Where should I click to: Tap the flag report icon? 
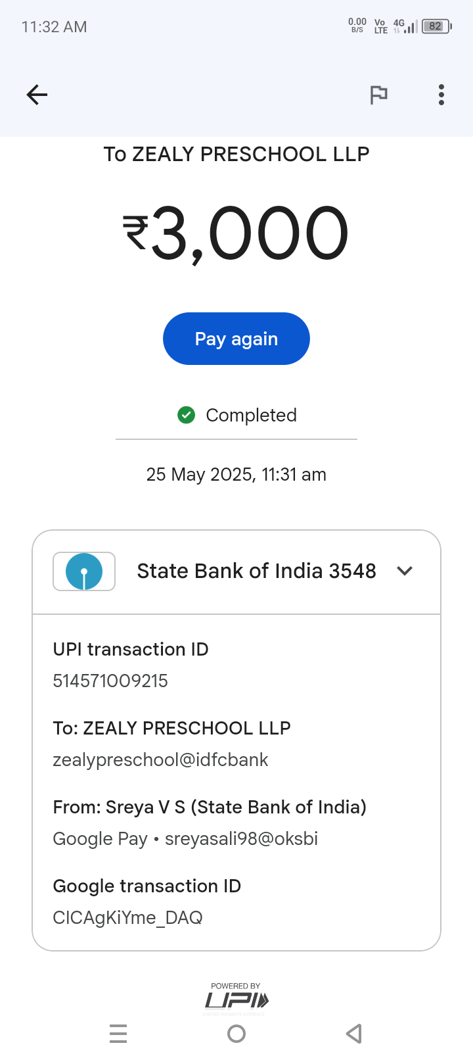point(378,95)
